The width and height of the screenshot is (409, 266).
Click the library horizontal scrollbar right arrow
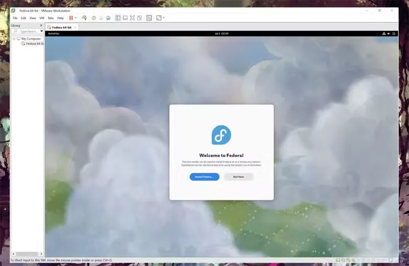(41, 254)
